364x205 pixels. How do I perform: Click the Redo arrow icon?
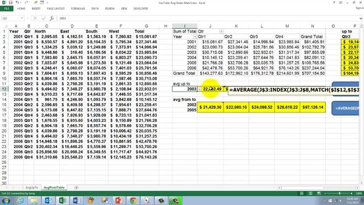click(26, 2)
